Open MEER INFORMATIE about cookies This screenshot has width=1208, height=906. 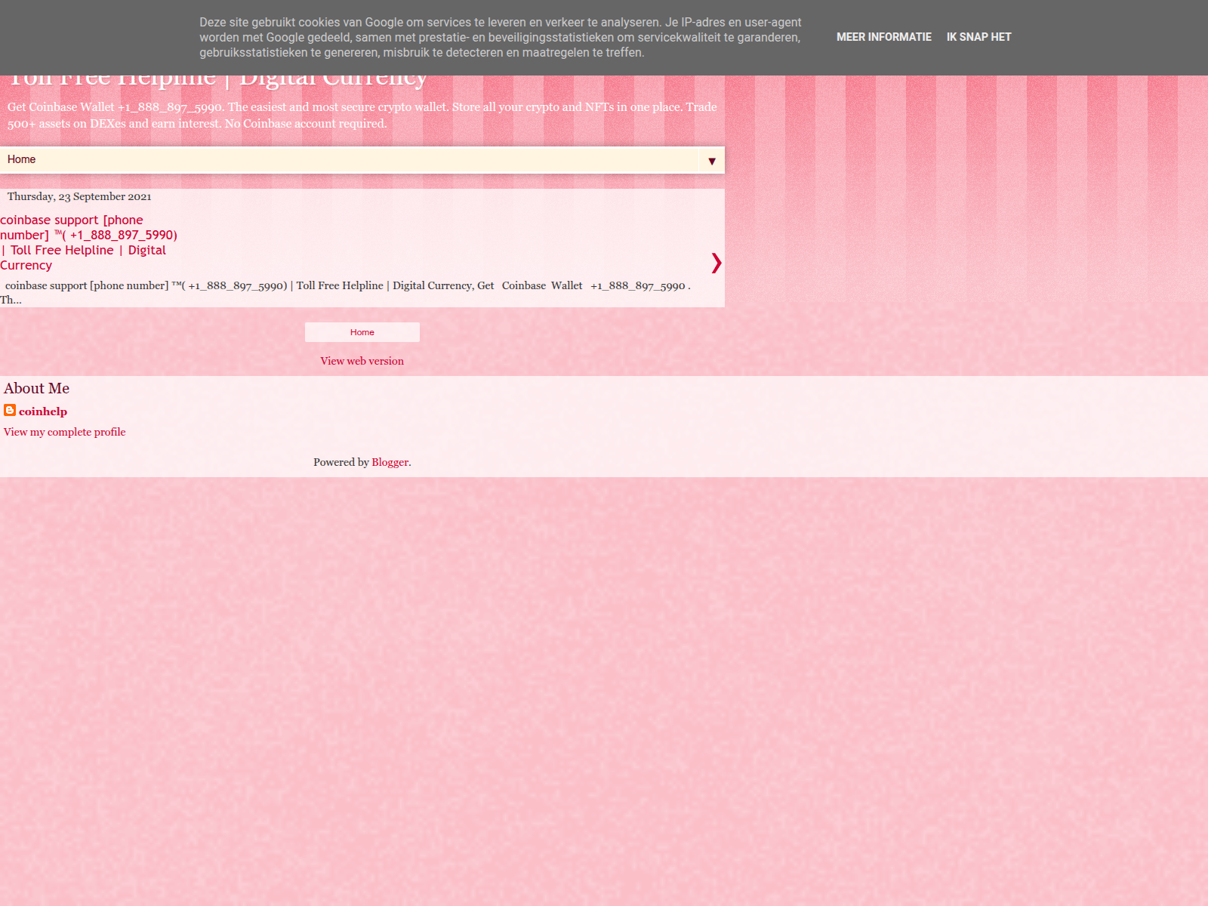click(883, 37)
